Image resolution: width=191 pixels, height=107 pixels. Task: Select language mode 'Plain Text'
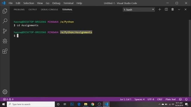click(x=170, y=99)
